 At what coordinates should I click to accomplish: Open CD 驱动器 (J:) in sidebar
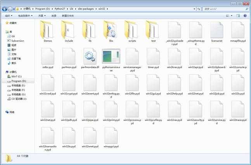pos(19,99)
